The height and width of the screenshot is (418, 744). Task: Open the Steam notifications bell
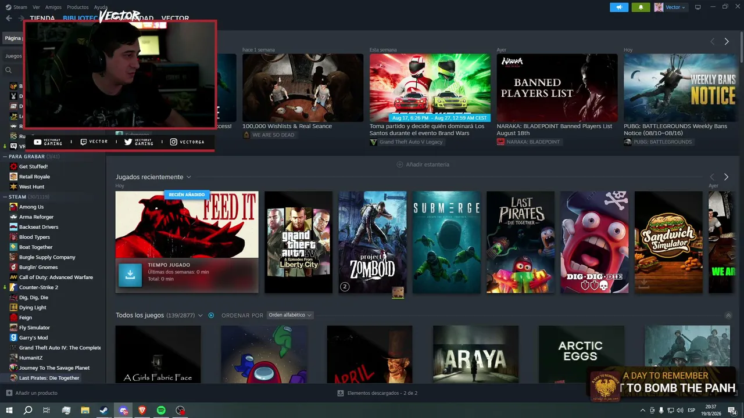[641, 7]
